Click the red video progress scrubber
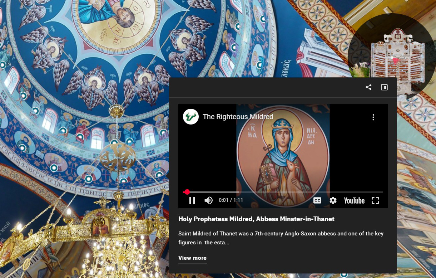The width and height of the screenshot is (436, 278). pyautogui.click(x=187, y=192)
